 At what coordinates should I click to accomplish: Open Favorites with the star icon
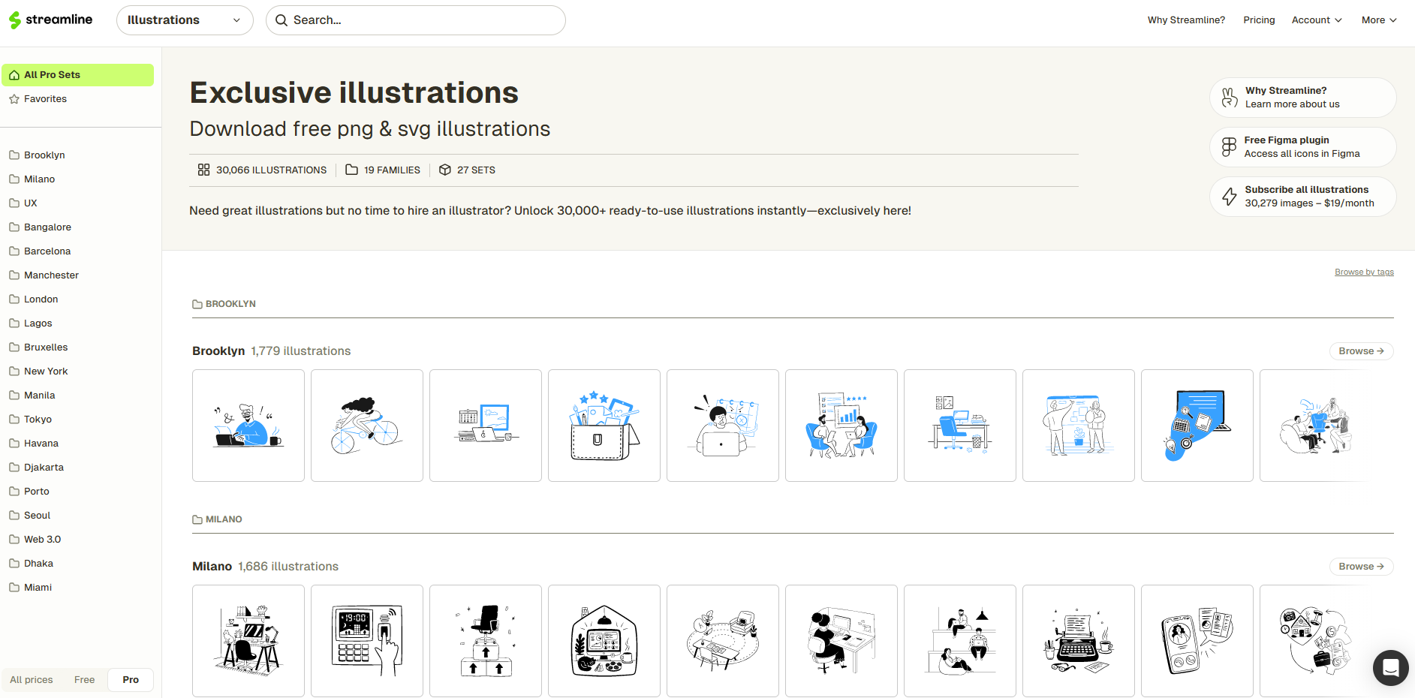click(14, 99)
